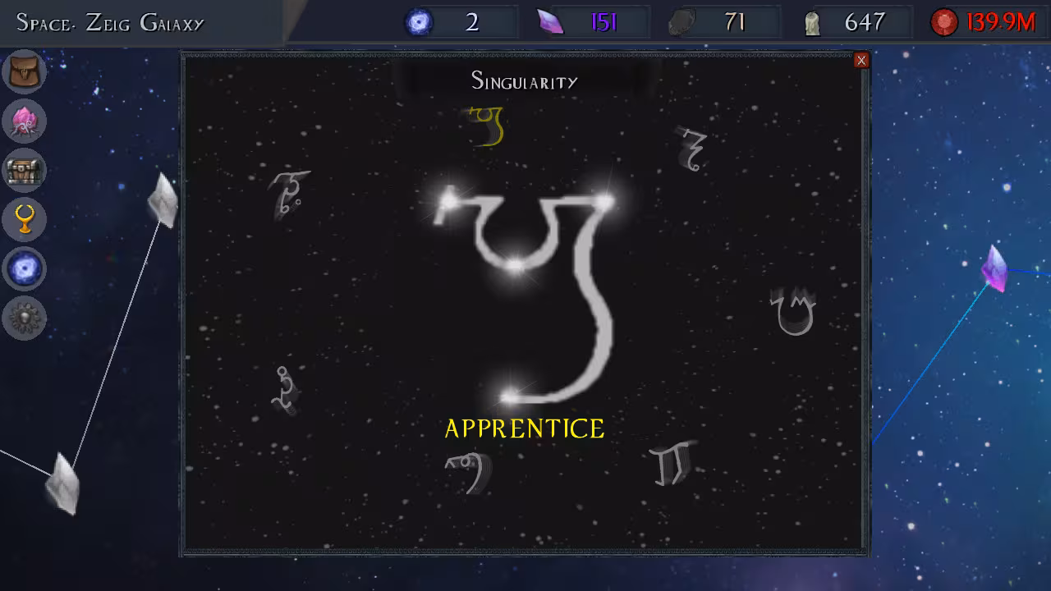This screenshot has height=591, width=1051.
Task: Select the grey rune at upper right
Action: click(691, 149)
